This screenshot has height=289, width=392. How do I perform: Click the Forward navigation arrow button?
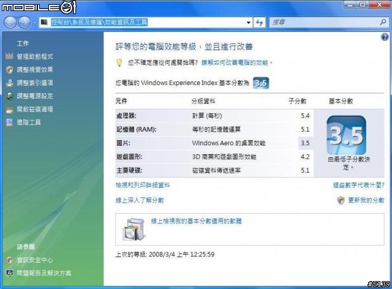24,23
